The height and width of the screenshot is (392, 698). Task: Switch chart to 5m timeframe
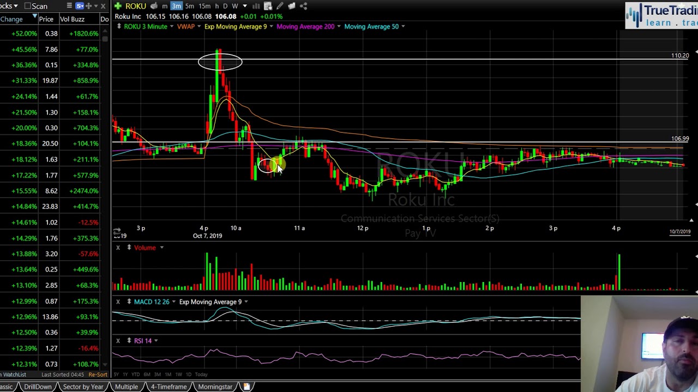(x=190, y=6)
